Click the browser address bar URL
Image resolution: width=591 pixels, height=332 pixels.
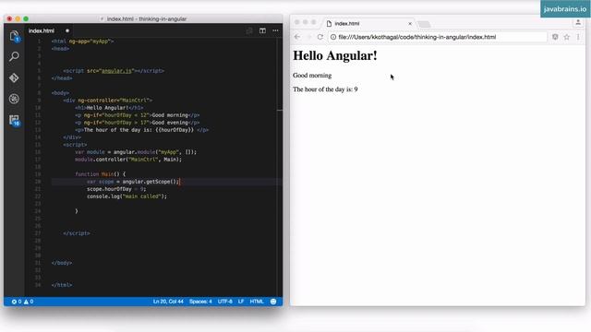416,37
